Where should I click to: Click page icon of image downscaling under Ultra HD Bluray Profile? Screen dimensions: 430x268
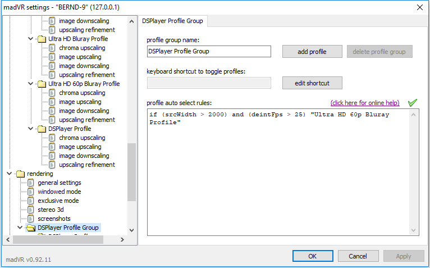pyautogui.click(x=52, y=66)
